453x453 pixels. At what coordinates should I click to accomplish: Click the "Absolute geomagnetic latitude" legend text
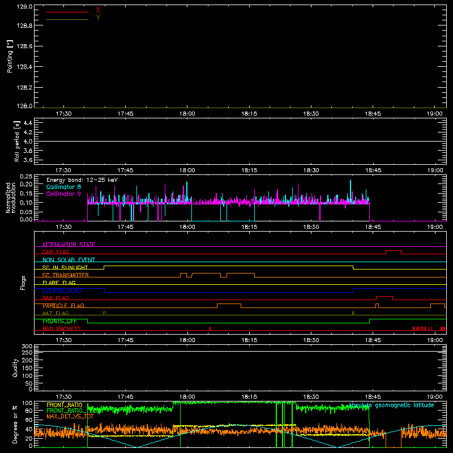pyautogui.click(x=391, y=405)
